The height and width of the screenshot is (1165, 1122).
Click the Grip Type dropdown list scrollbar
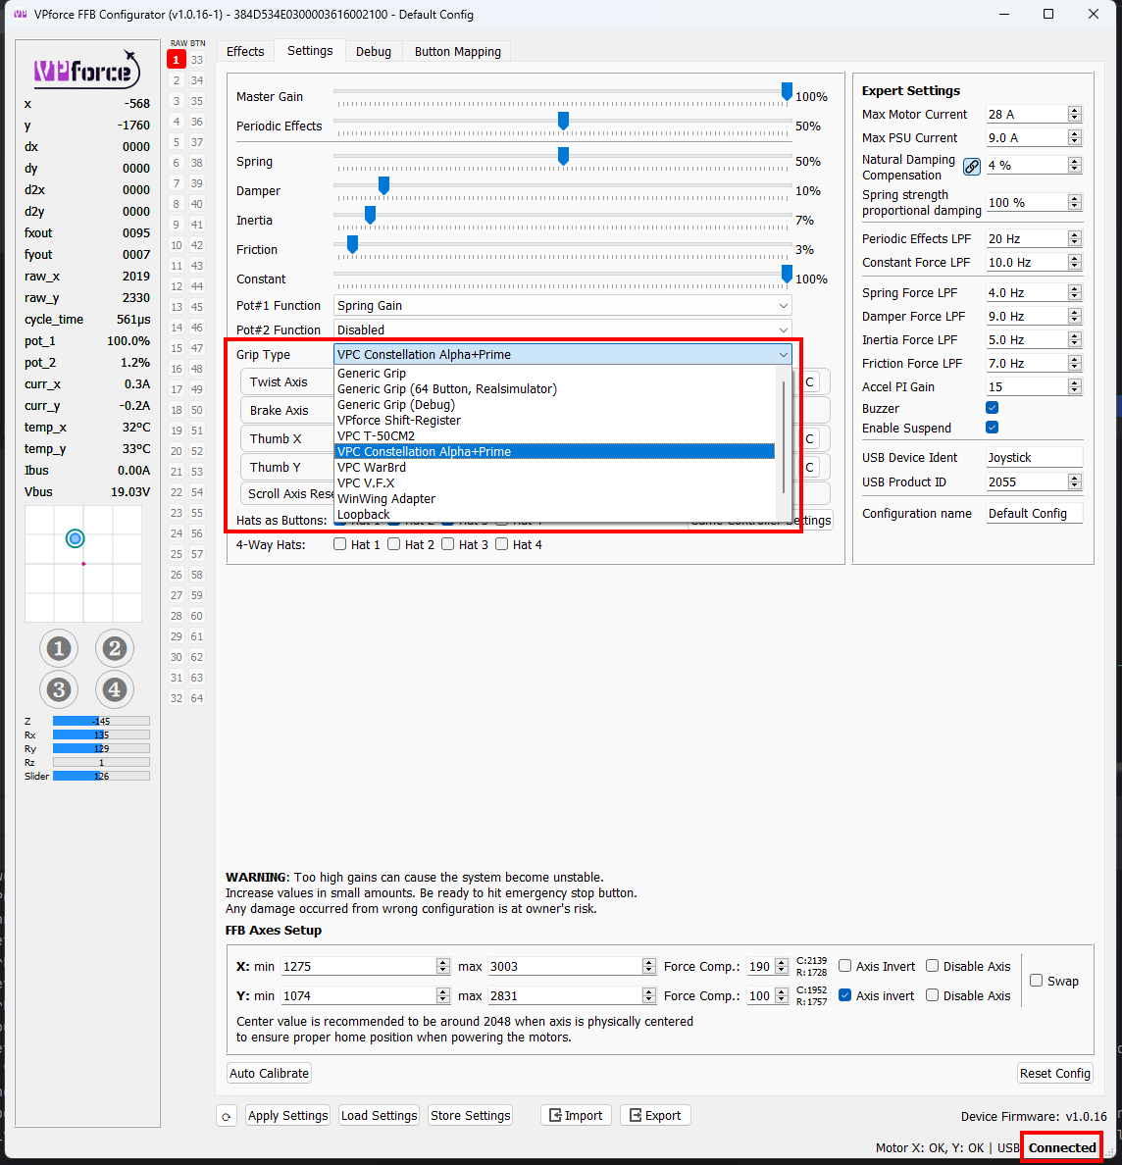coord(784,437)
